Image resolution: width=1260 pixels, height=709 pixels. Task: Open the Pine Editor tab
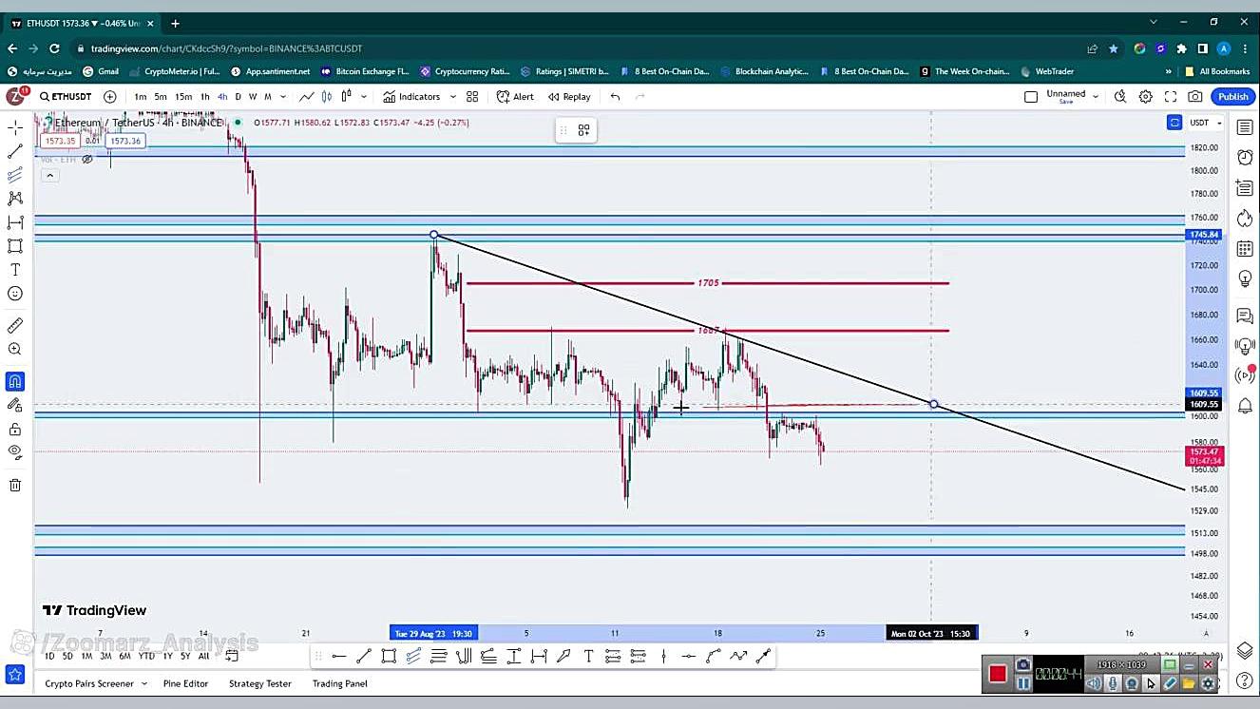point(185,683)
